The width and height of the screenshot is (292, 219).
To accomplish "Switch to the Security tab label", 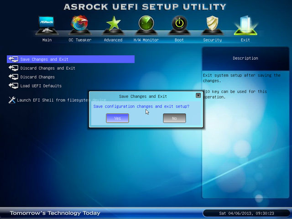I will [x=212, y=40].
